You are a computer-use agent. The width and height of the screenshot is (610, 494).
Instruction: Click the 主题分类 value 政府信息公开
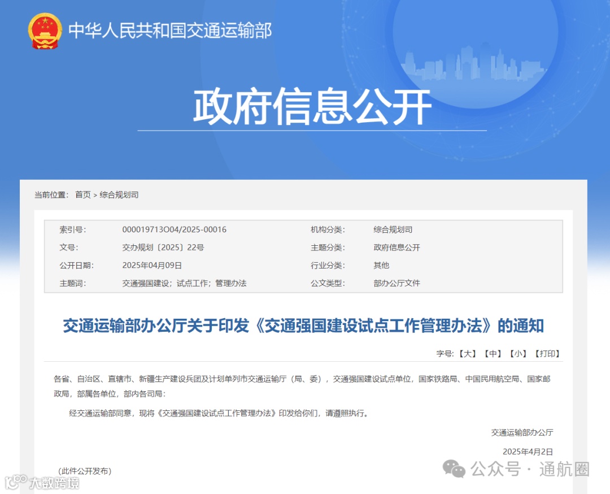click(x=397, y=247)
